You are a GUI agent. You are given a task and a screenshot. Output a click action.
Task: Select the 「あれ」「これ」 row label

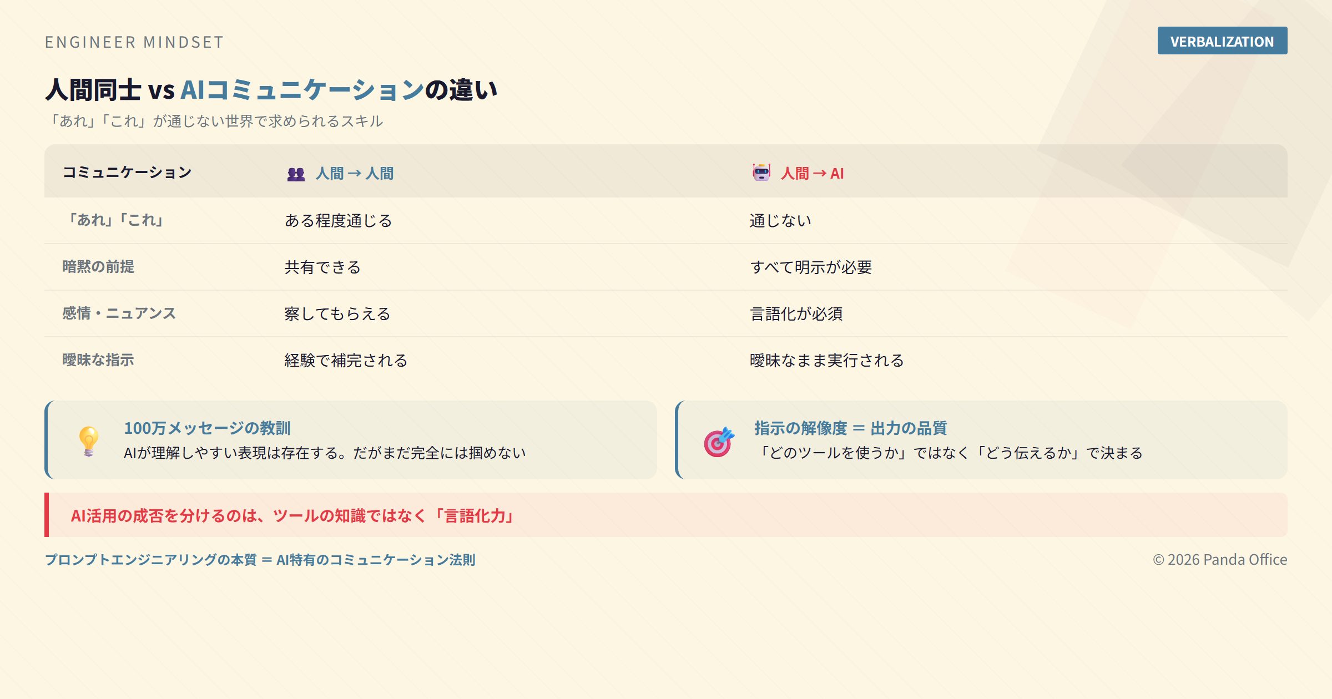tap(115, 220)
